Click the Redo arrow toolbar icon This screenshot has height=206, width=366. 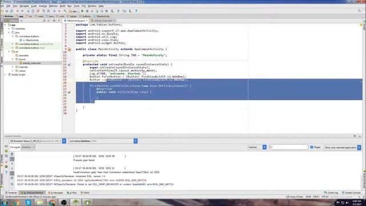tap(22, 11)
